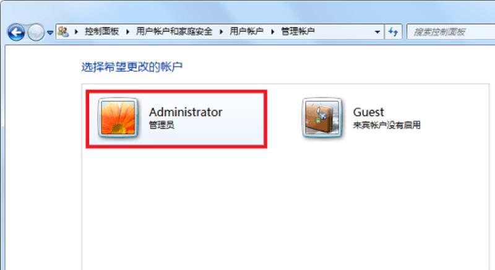Click the 选择希望更改的帐户 heading
The image size is (495, 270).
(132, 67)
